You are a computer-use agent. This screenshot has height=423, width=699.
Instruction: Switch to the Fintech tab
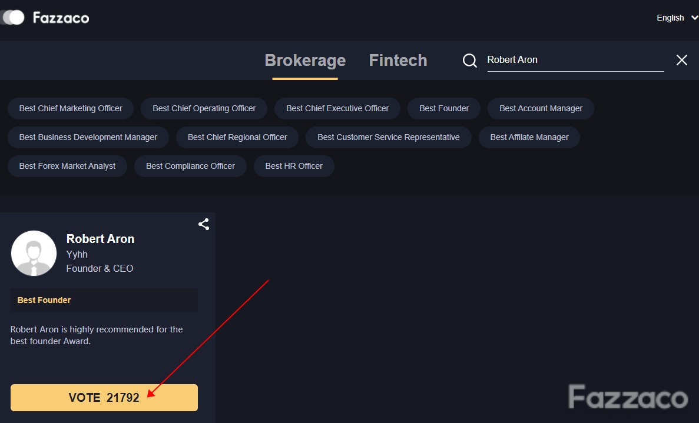point(398,60)
